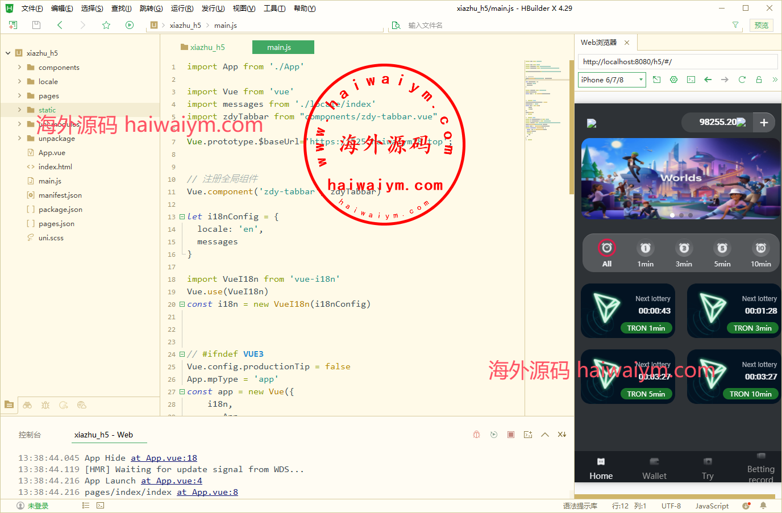Switch to the xiazhu_h5 - Web console tab
The height and width of the screenshot is (513, 782).
[103, 435]
